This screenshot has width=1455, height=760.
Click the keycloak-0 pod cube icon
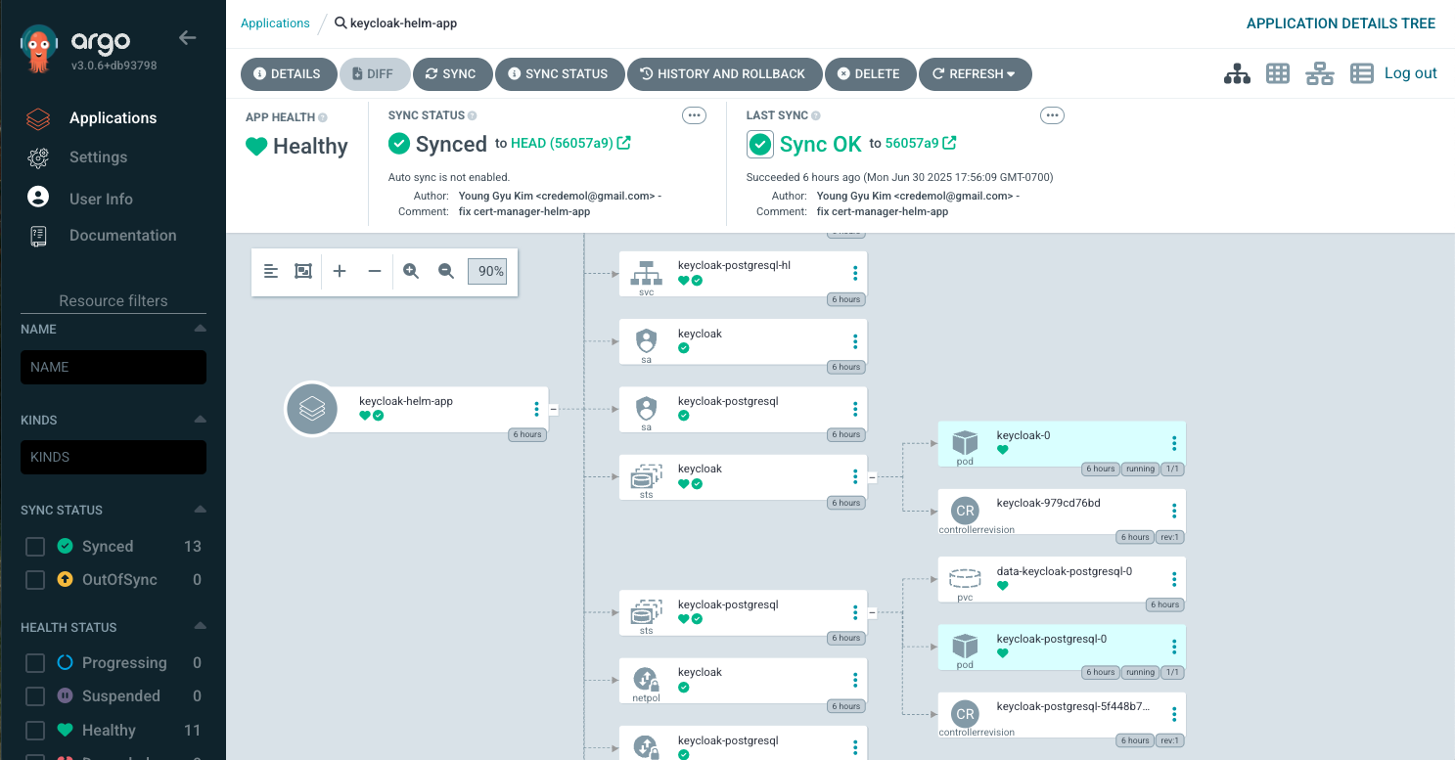click(x=965, y=442)
